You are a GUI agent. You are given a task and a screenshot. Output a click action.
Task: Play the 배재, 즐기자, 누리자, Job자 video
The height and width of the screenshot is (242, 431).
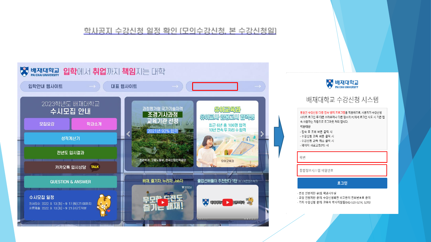163,202
